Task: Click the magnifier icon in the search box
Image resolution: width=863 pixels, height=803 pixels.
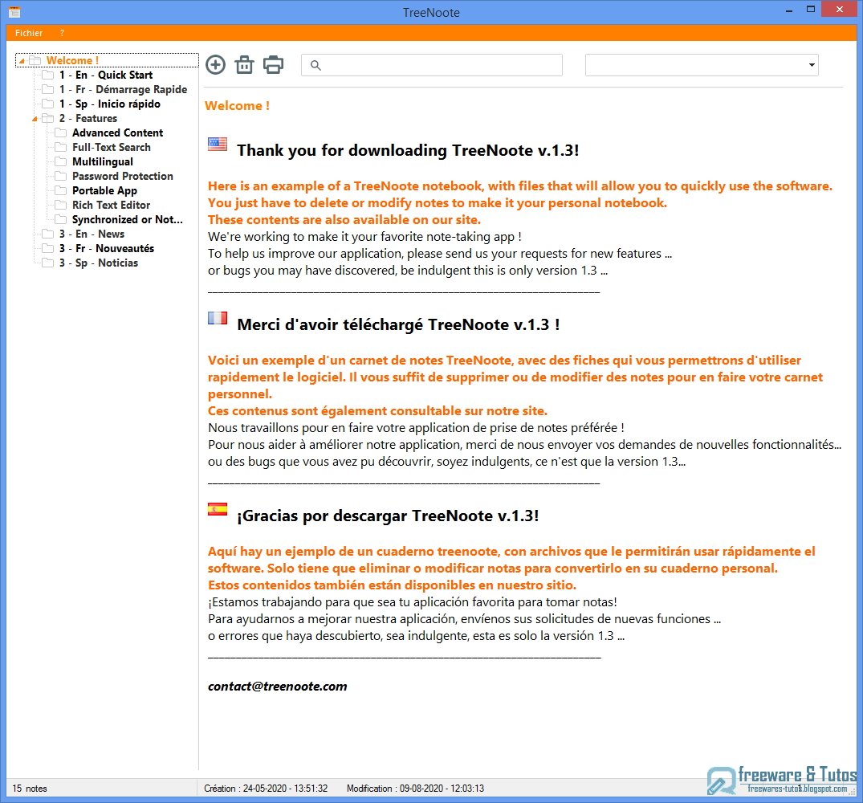Action: click(315, 66)
